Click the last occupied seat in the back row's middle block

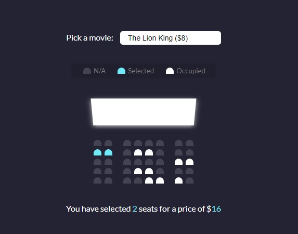[x=160, y=180]
